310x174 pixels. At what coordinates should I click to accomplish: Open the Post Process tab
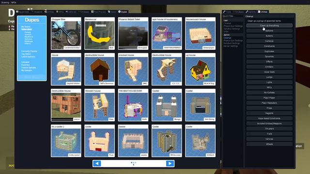coord(98,12)
